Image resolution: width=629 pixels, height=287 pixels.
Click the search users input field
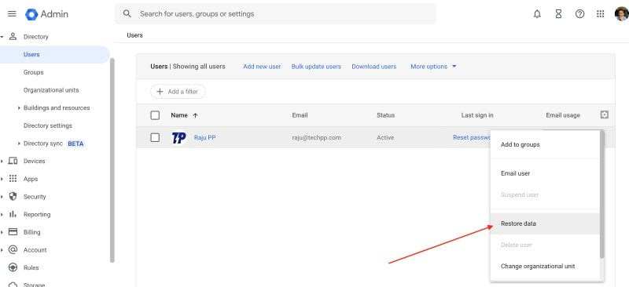pyautogui.click(x=275, y=13)
